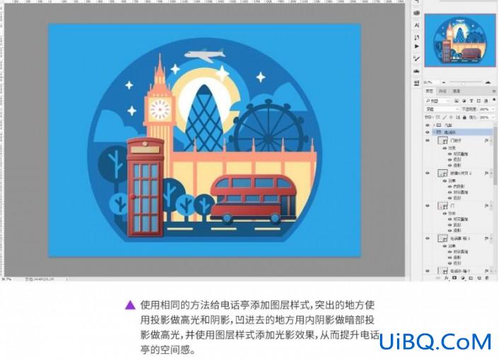Hide the 电话亭 group with its eye icon

pyautogui.click(x=428, y=132)
